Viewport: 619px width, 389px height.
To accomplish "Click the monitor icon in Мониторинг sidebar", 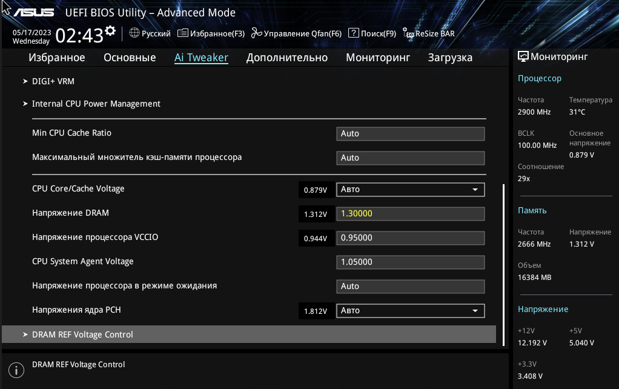I will pos(523,56).
